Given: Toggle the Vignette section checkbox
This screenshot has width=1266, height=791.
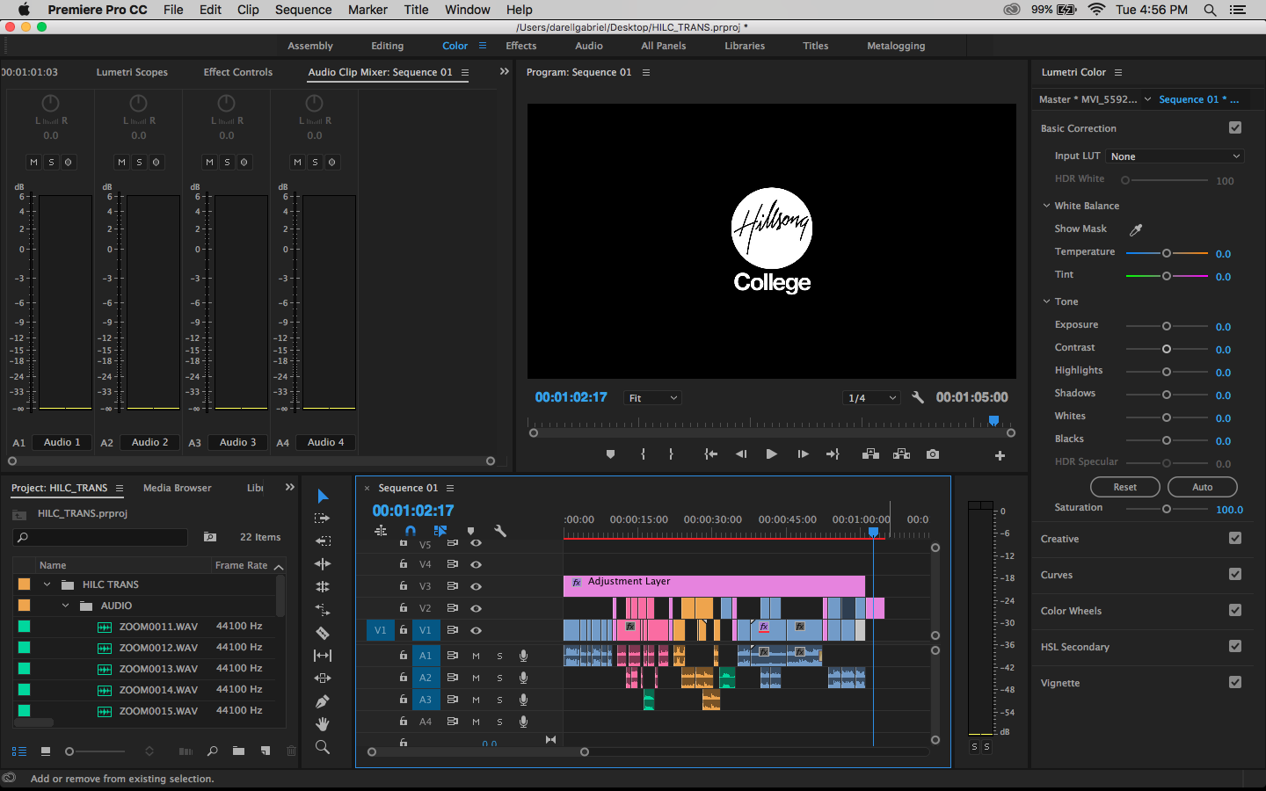Looking at the screenshot, I should click(x=1235, y=682).
